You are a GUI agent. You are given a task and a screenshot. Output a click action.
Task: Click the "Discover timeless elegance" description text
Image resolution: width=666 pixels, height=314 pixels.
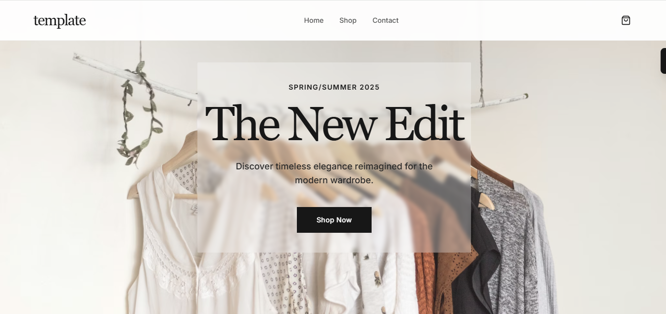[x=334, y=173]
